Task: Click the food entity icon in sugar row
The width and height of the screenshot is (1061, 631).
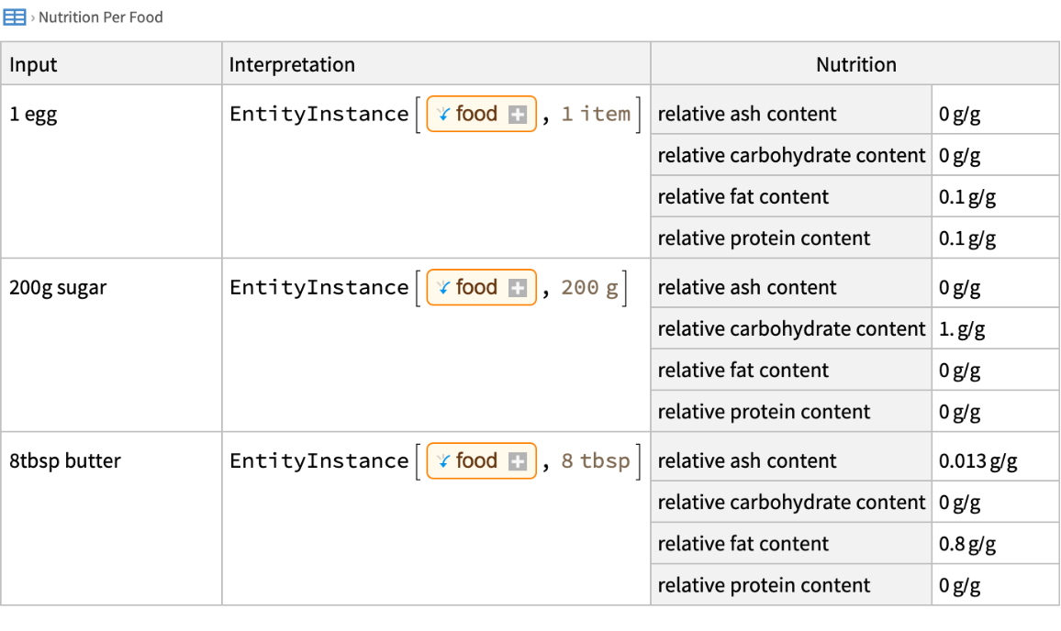Action: point(443,288)
